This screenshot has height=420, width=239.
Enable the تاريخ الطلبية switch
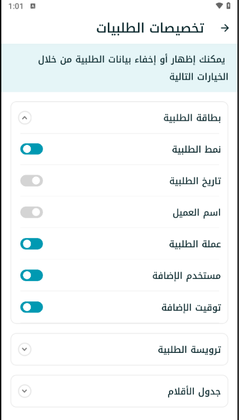32,181
